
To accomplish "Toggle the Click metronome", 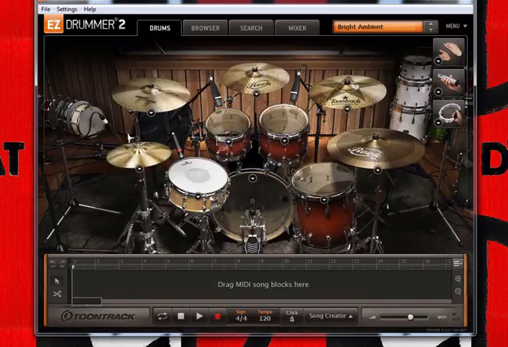I will pos(292,316).
